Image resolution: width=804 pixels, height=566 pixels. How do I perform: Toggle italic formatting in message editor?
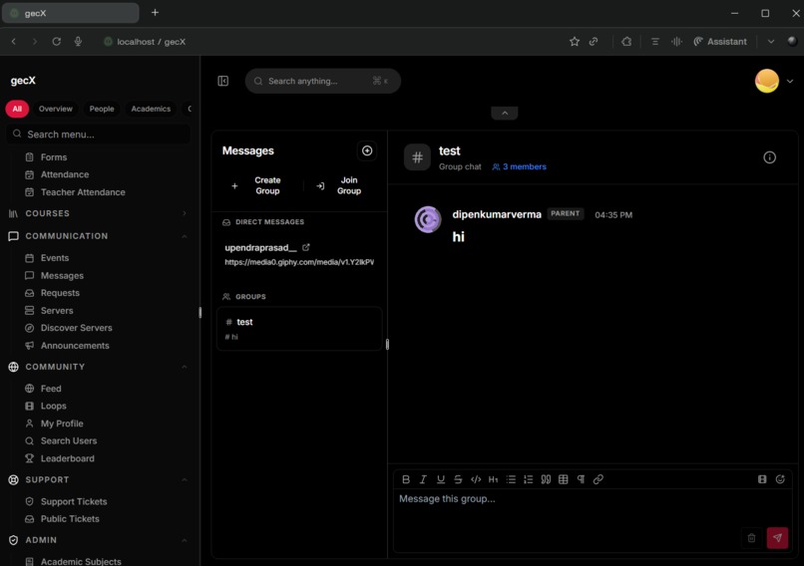click(x=423, y=479)
